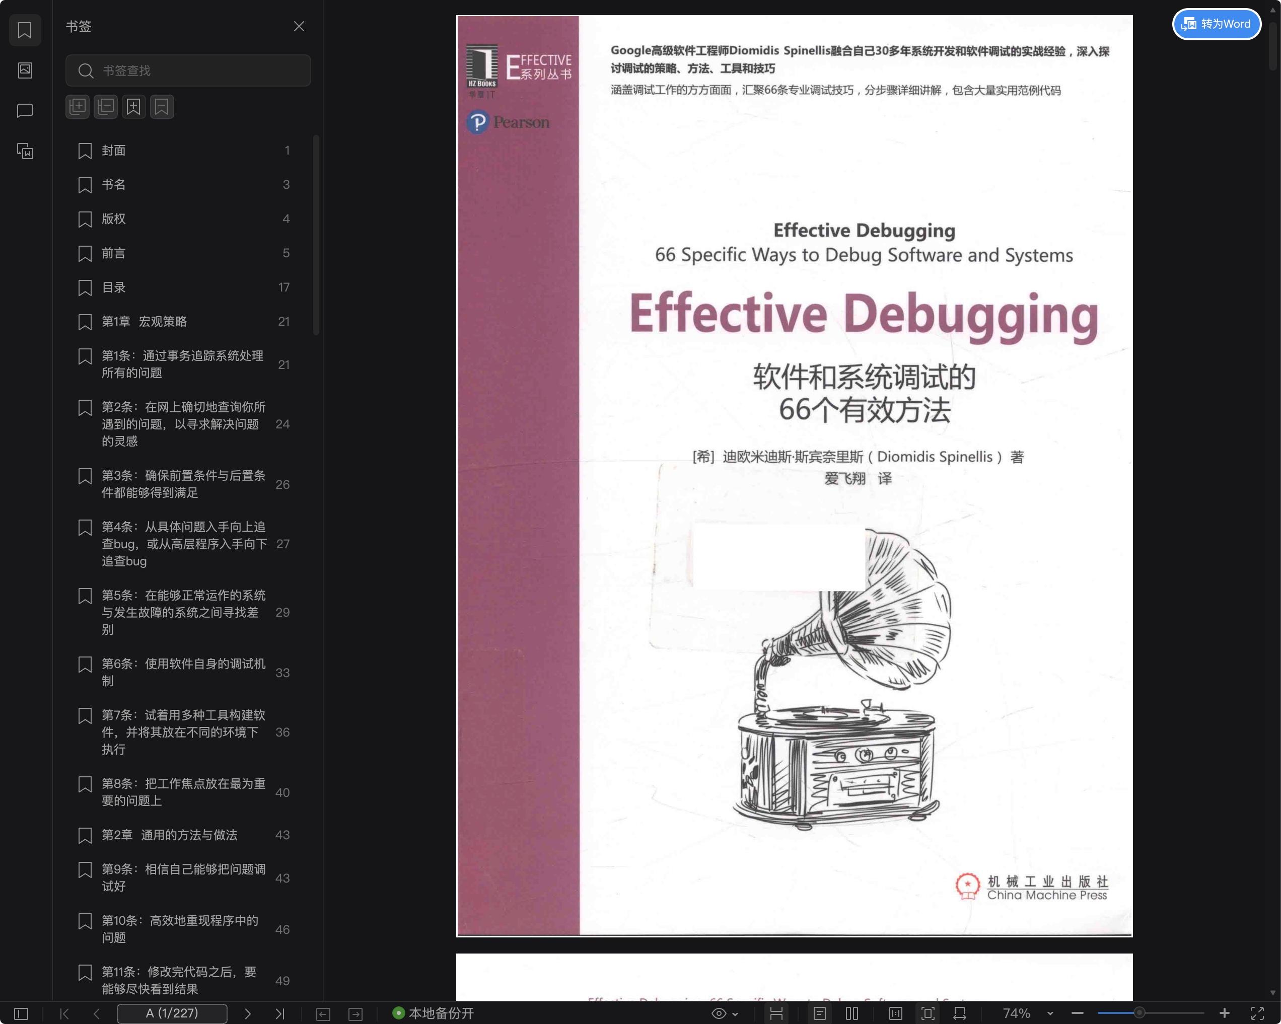
Task: Click the convert-to-Word icon in left sidebar
Action: [x=24, y=151]
